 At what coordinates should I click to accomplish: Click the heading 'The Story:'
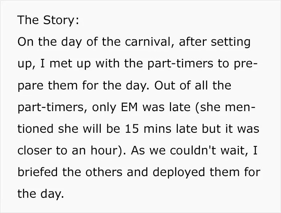[48, 20]
